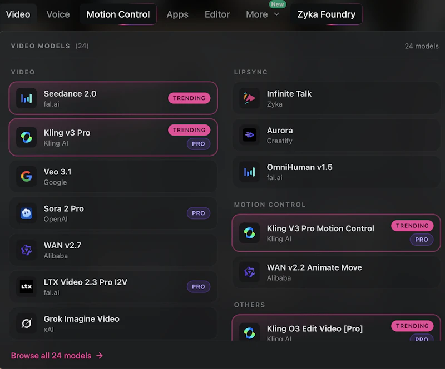Select the Seedance 2.0 model name

[70, 93]
